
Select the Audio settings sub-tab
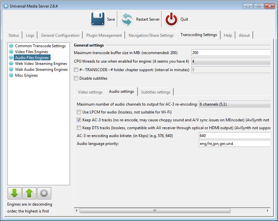tap(121, 91)
